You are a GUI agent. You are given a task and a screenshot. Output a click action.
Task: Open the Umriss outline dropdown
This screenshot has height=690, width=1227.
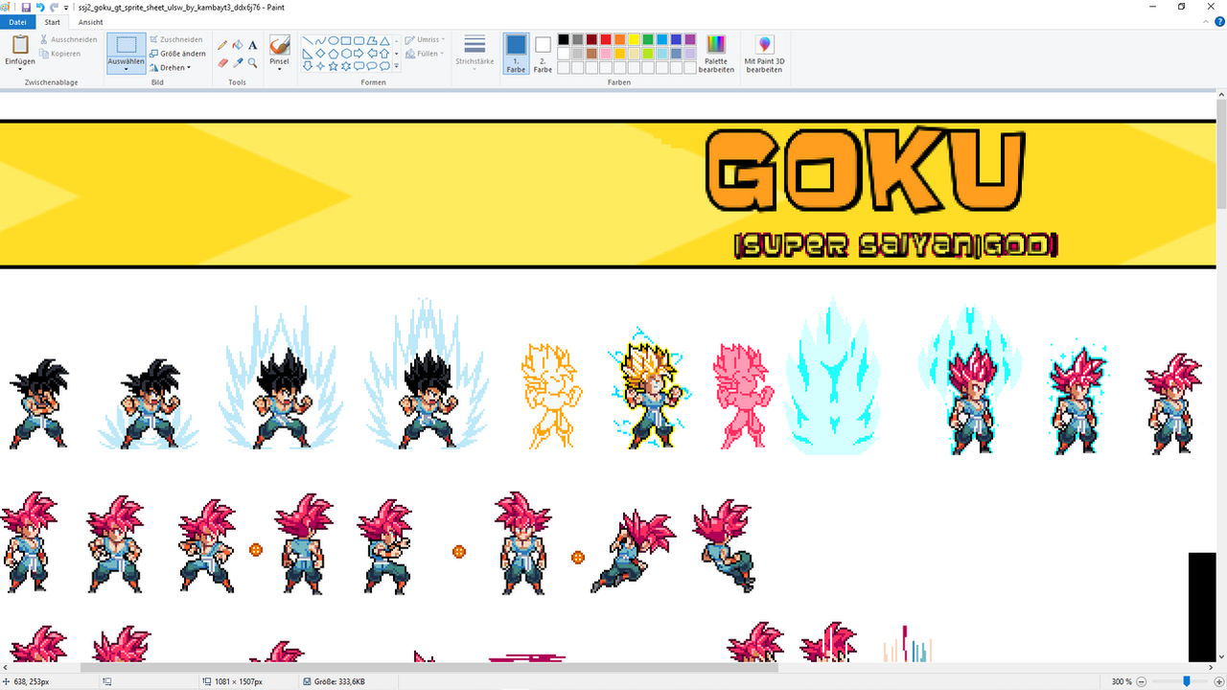(424, 39)
